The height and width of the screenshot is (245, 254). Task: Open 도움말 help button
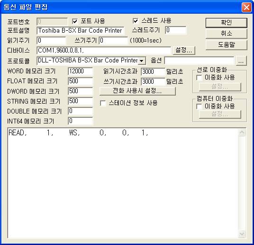(x=227, y=45)
